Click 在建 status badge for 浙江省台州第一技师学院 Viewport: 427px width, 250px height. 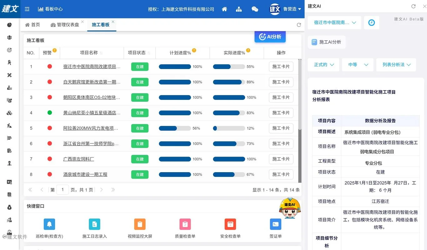[x=140, y=144]
